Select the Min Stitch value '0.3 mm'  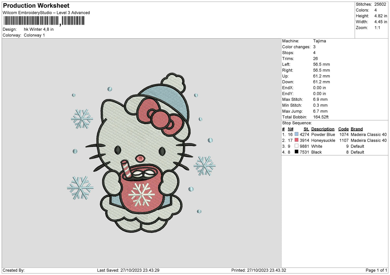point(320,105)
